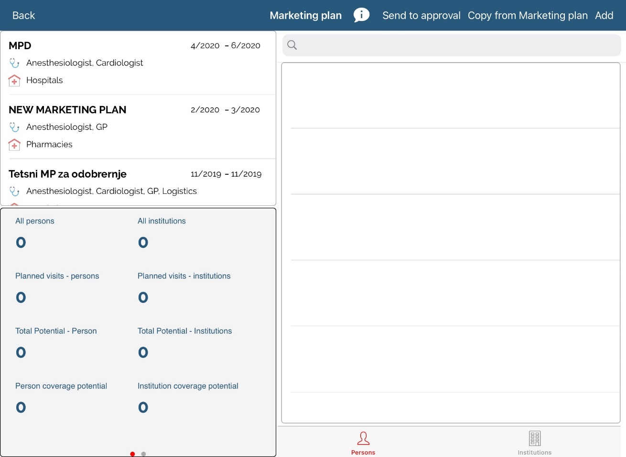Go to second statistics page dot
This screenshot has height=457, width=626.
(x=143, y=454)
